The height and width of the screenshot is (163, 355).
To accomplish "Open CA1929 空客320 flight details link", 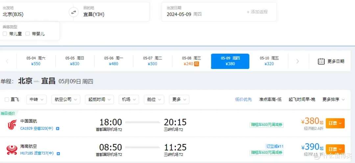I will (x=37, y=129).
